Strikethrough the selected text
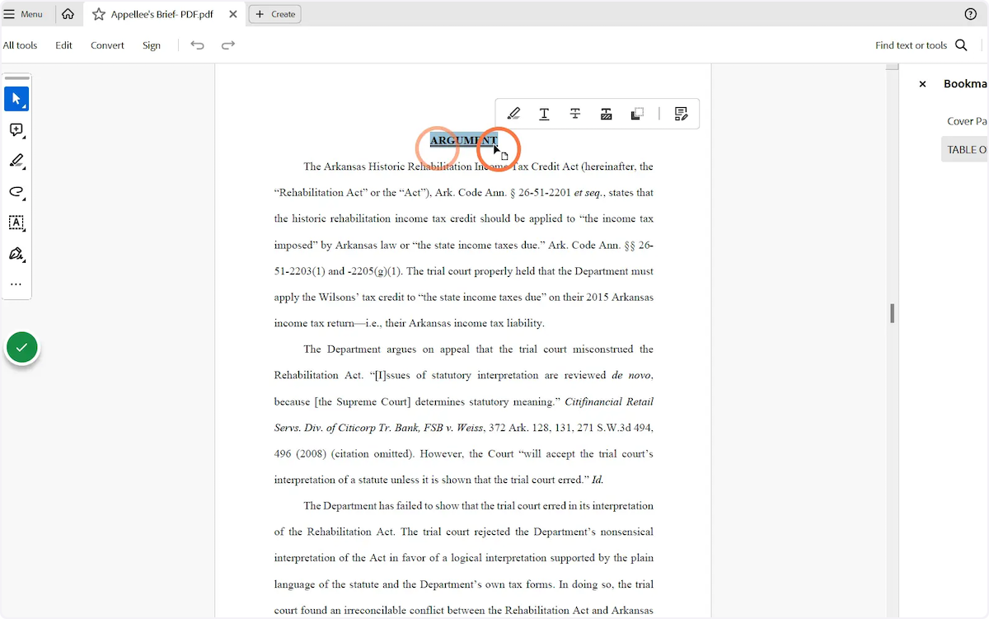989x619 pixels. point(575,114)
